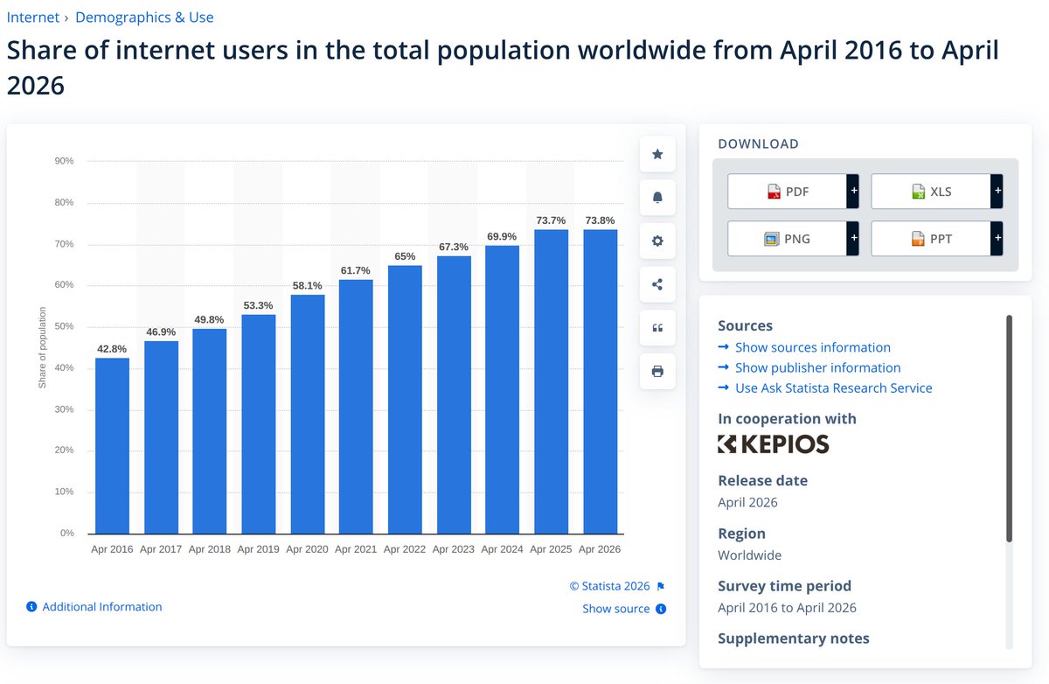1049x684 pixels.
Task: Download the data as XLS
Action: (x=930, y=191)
